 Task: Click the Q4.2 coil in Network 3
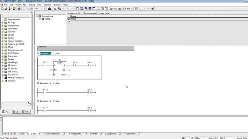click(x=90, y=110)
